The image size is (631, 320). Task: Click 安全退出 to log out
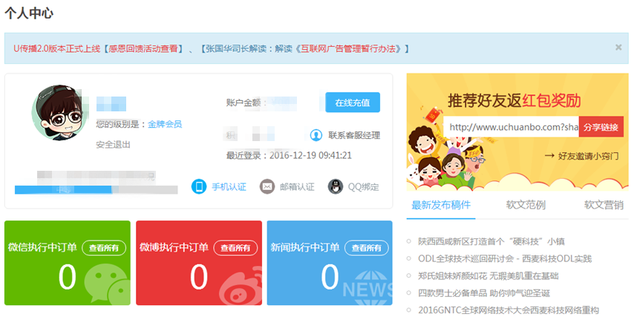(x=113, y=144)
